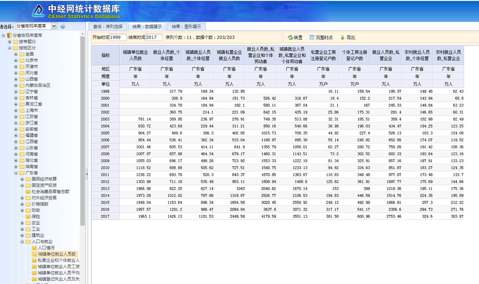Click the 指标 header cell
The height and width of the screenshot is (284, 479).
click(x=106, y=55)
